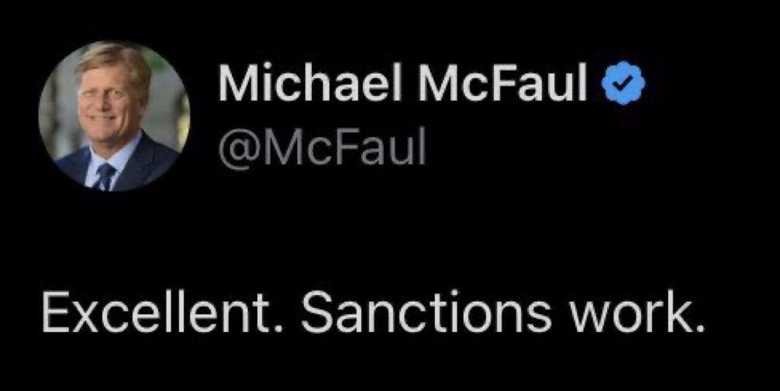Open the @McFaul handle link
Viewport: 780px width, 391px height.
[x=322, y=149]
